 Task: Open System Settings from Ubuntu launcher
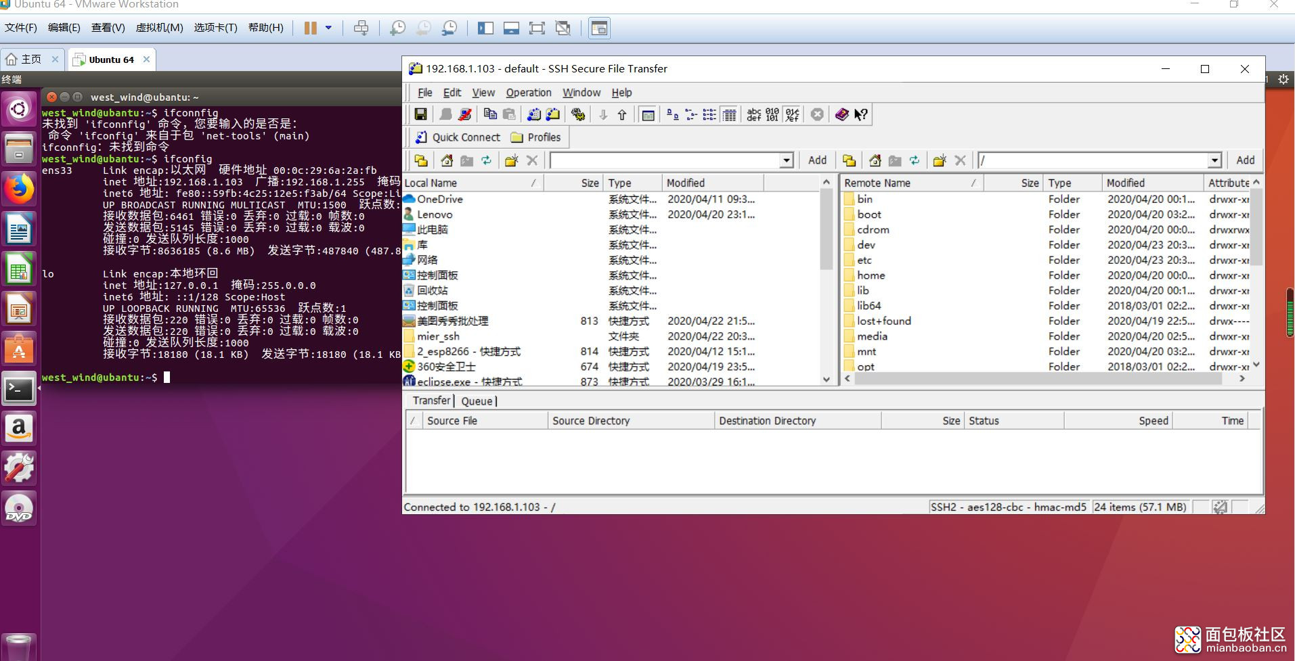pos(19,468)
